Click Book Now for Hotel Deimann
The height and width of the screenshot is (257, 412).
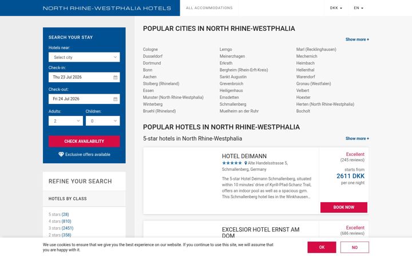344,207
